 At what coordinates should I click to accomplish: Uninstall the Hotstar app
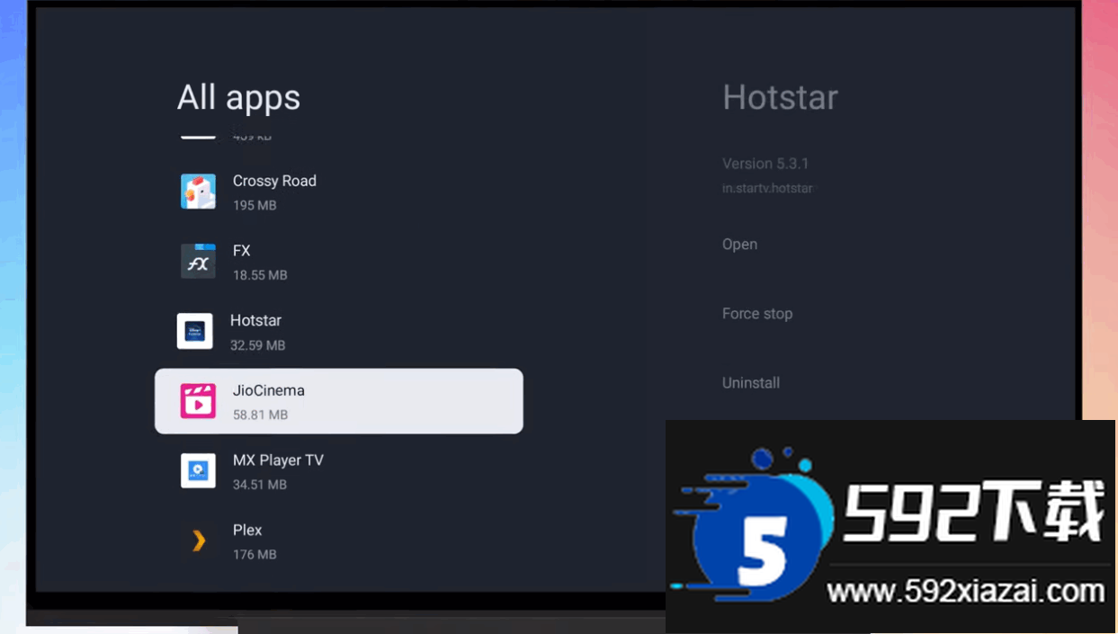click(750, 382)
